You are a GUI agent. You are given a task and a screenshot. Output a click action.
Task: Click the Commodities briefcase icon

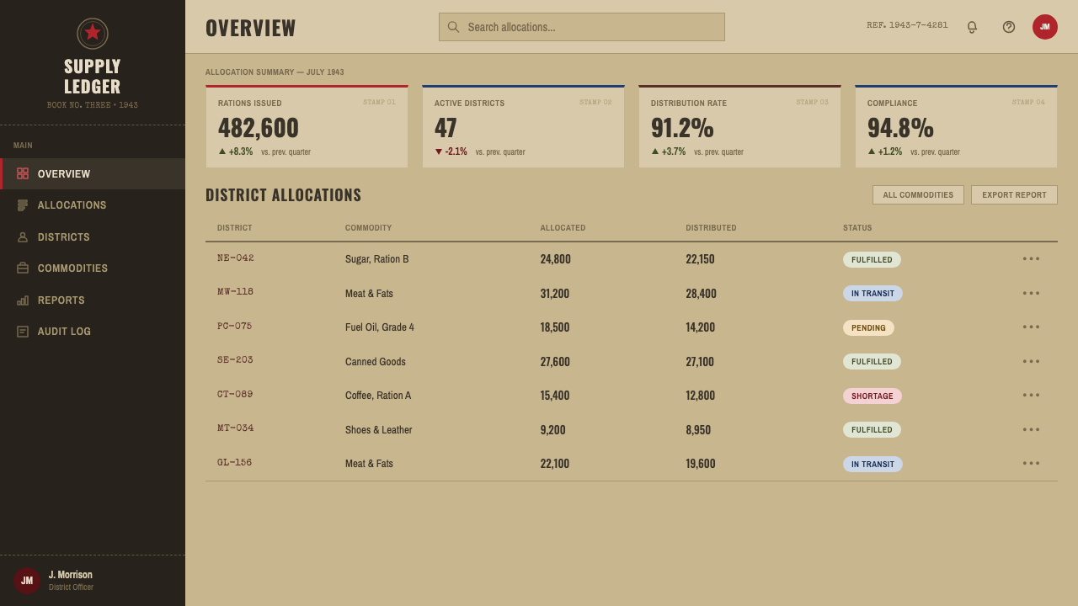click(x=23, y=268)
